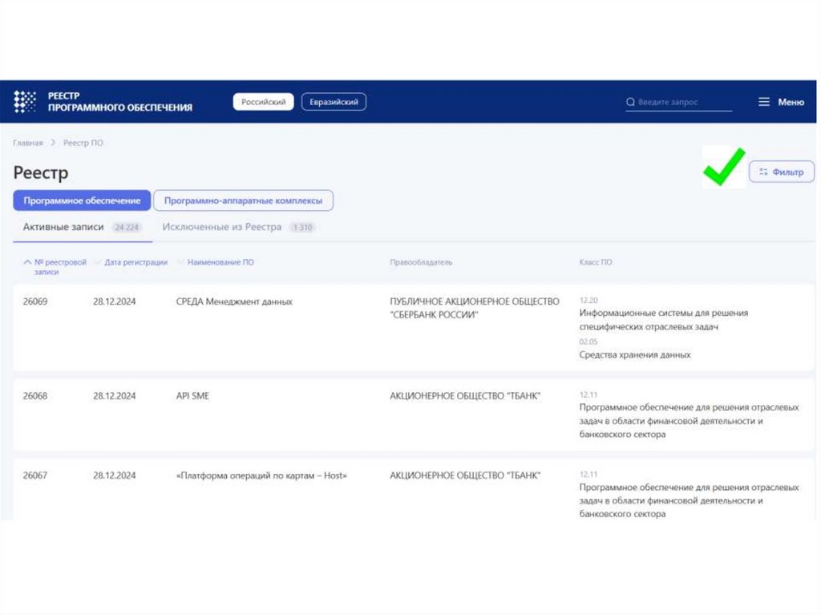The width and height of the screenshot is (821, 615).
Task: Sort by Дата регистрации column
Action: click(x=135, y=262)
